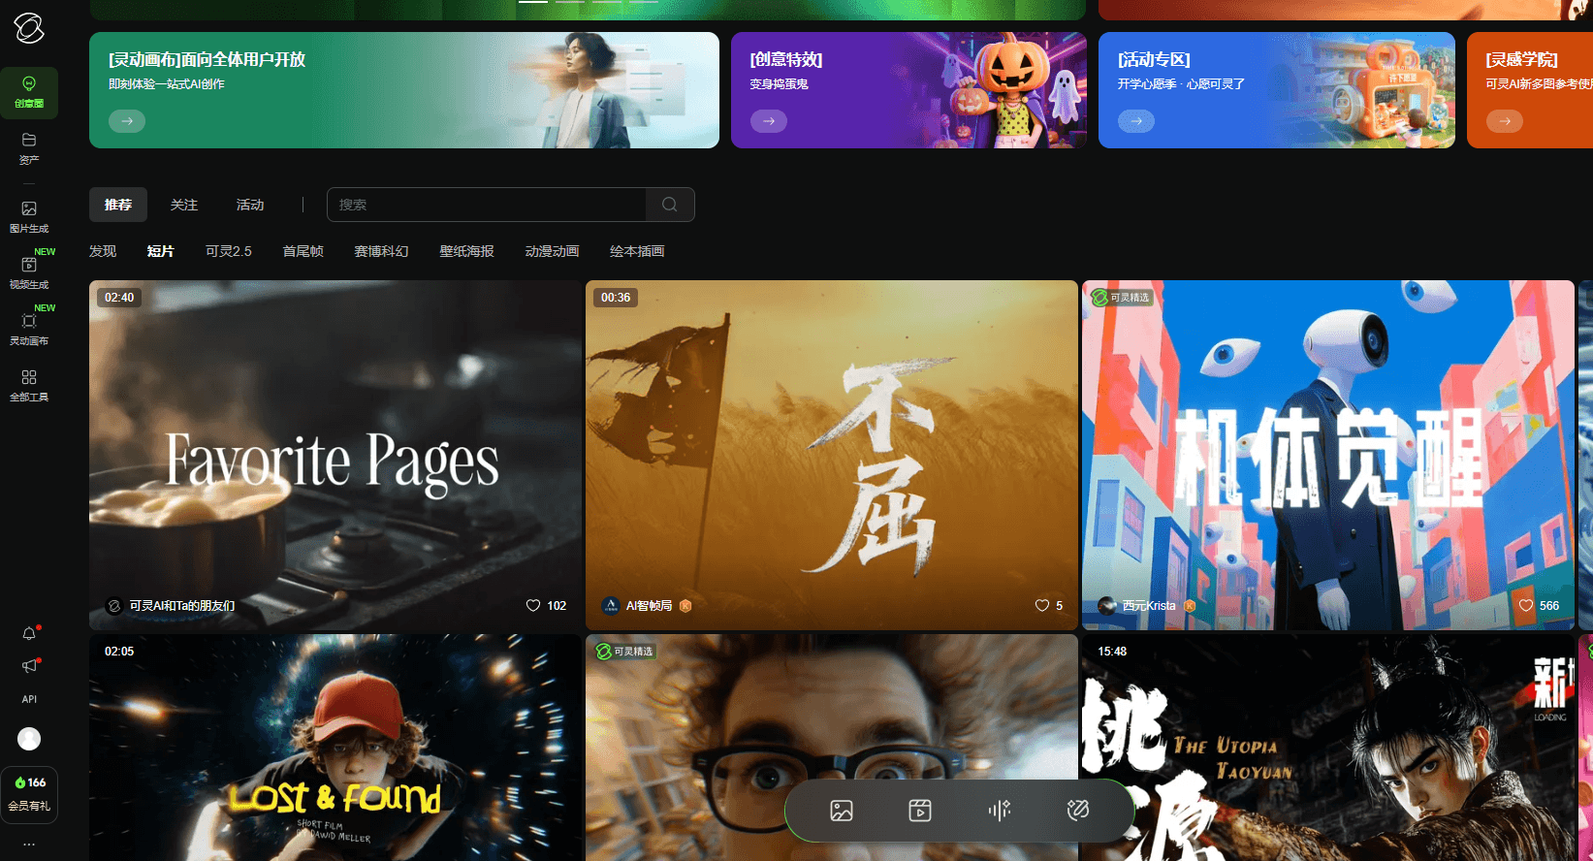Click the API link in sidebar

29,699
